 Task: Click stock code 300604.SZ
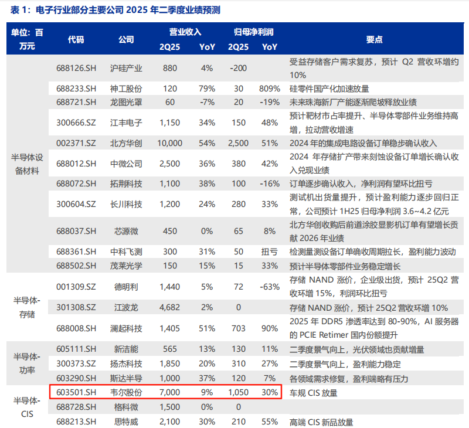[76, 204]
